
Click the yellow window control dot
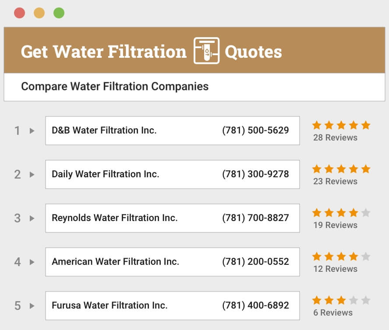(x=39, y=13)
